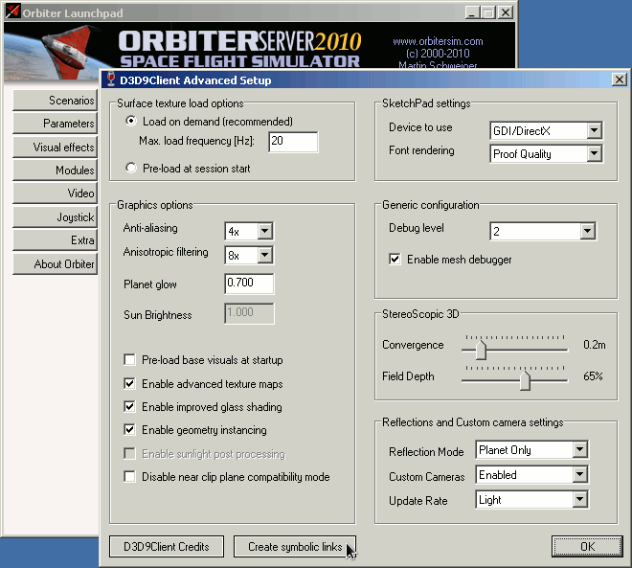This screenshot has height=568, width=632.
Task: Open Visual effects in Orbiter Launchpad
Action: pos(56,147)
